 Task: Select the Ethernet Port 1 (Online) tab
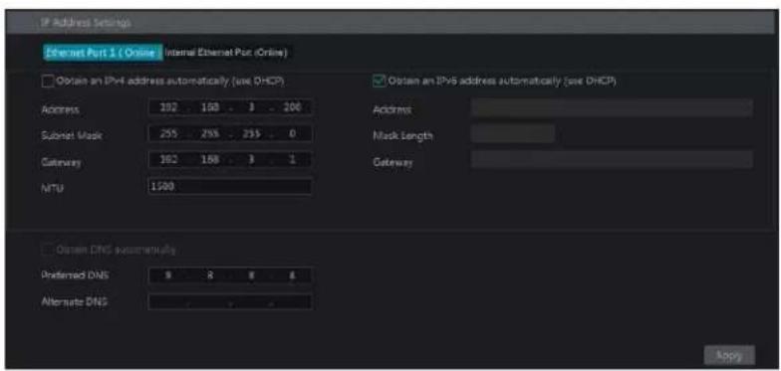[104, 52]
